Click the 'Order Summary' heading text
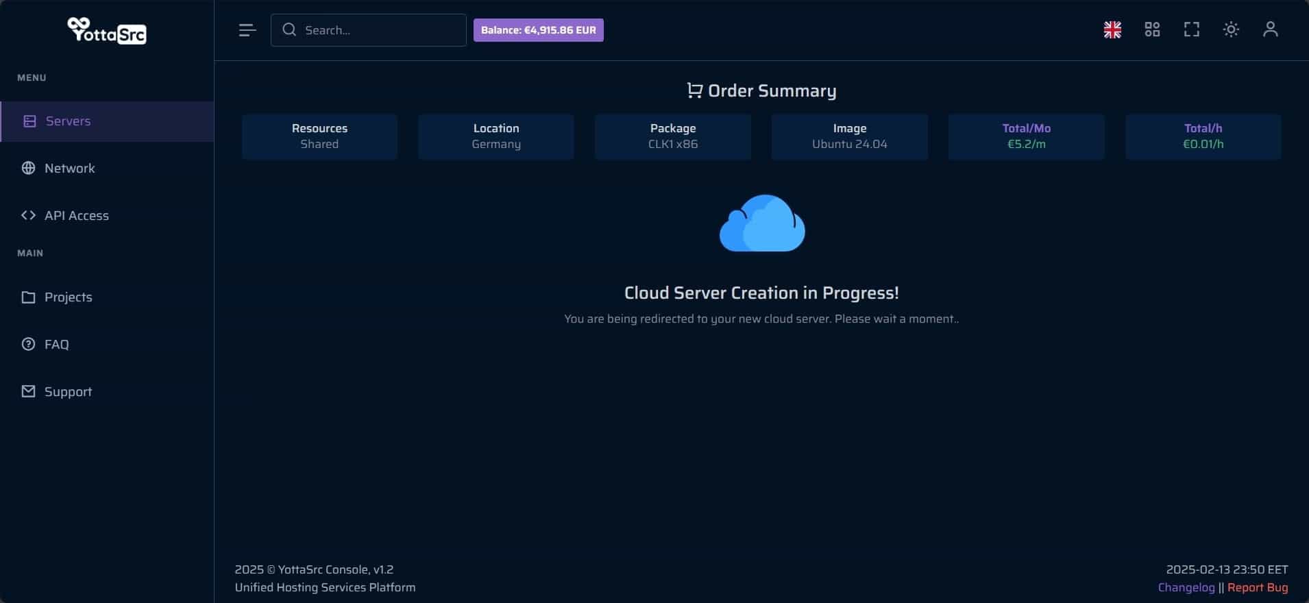Viewport: 1309px width, 603px height. tap(772, 90)
